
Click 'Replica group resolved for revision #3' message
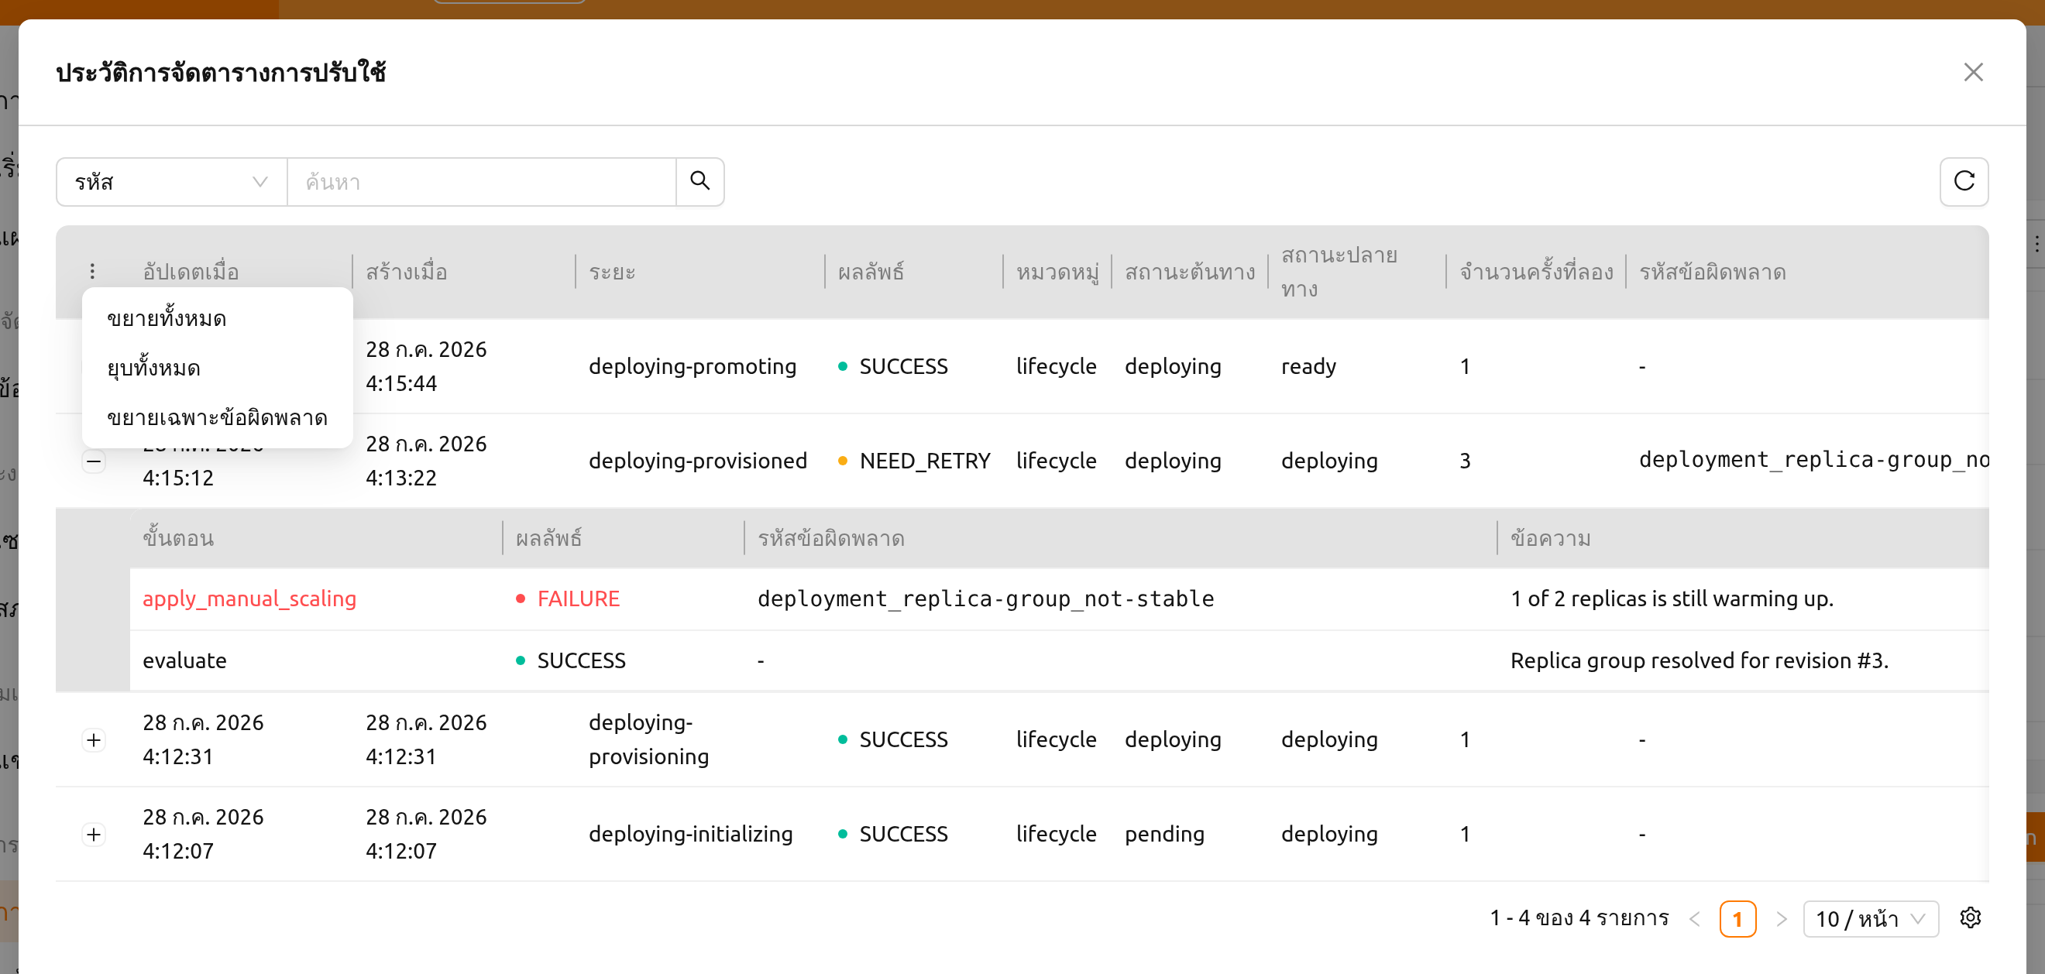tap(1699, 660)
